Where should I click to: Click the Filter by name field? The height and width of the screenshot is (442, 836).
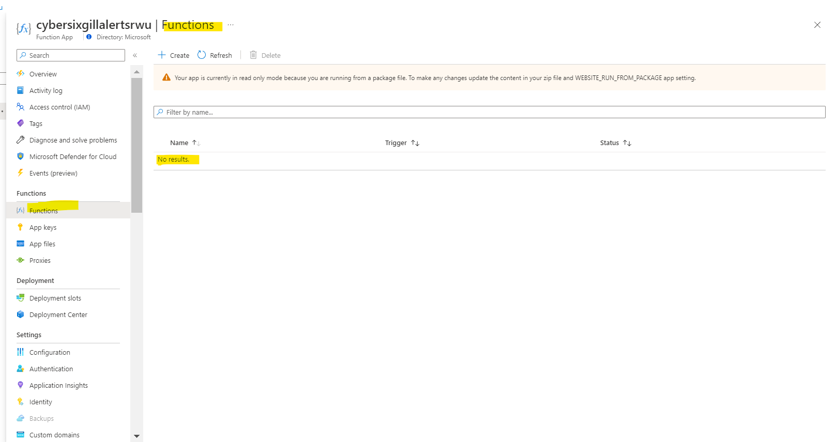coord(489,112)
